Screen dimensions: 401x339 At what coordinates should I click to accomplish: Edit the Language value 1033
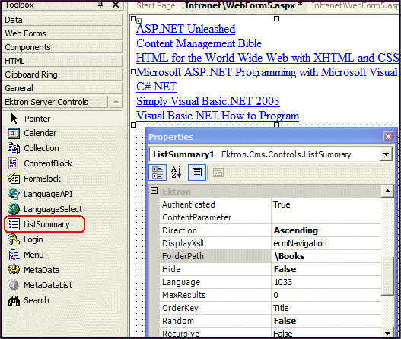click(326, 282)
